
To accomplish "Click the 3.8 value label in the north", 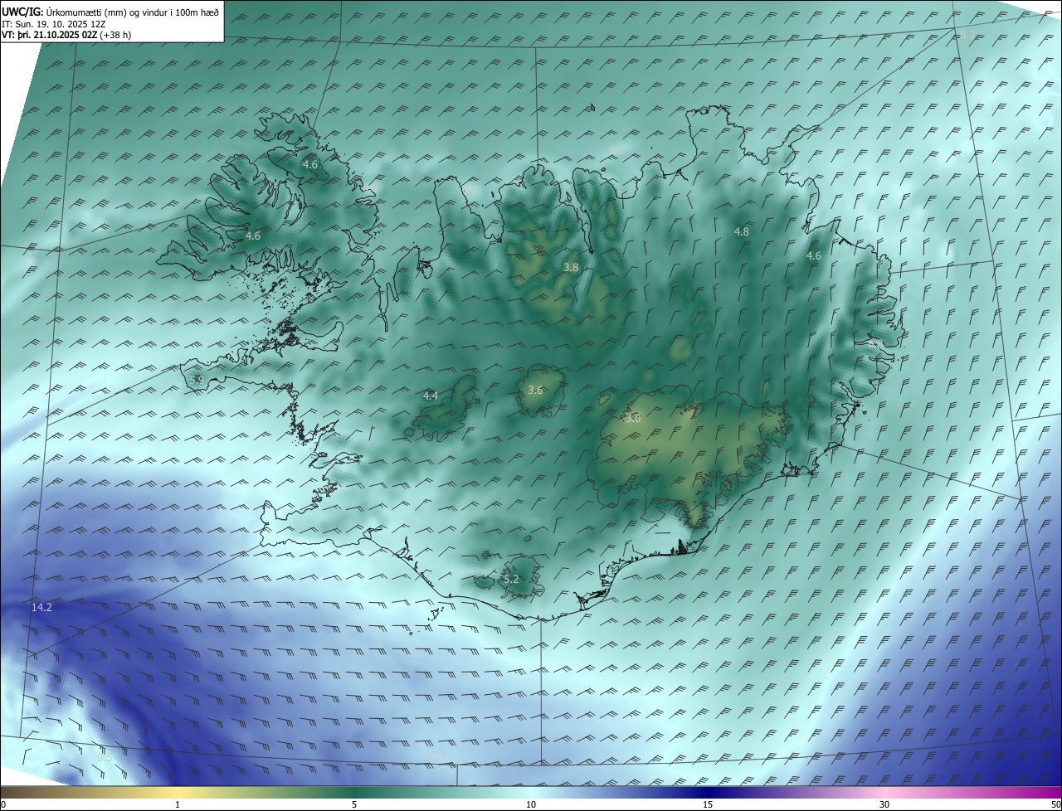I will 571,267.
